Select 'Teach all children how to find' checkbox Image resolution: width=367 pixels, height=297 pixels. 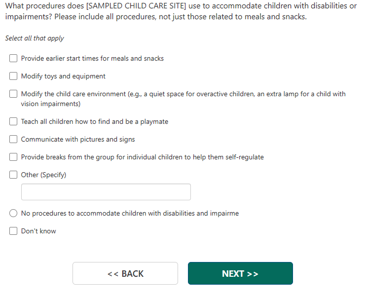[x=14, y=121]
